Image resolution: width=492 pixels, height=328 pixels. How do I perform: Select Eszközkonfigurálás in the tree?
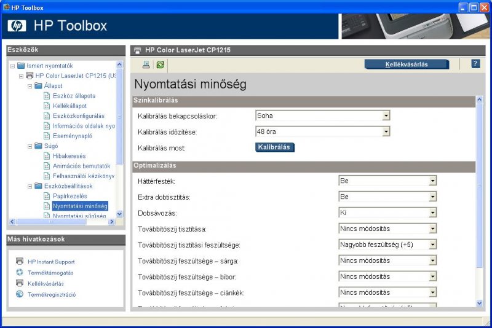(x=79, y=116)
